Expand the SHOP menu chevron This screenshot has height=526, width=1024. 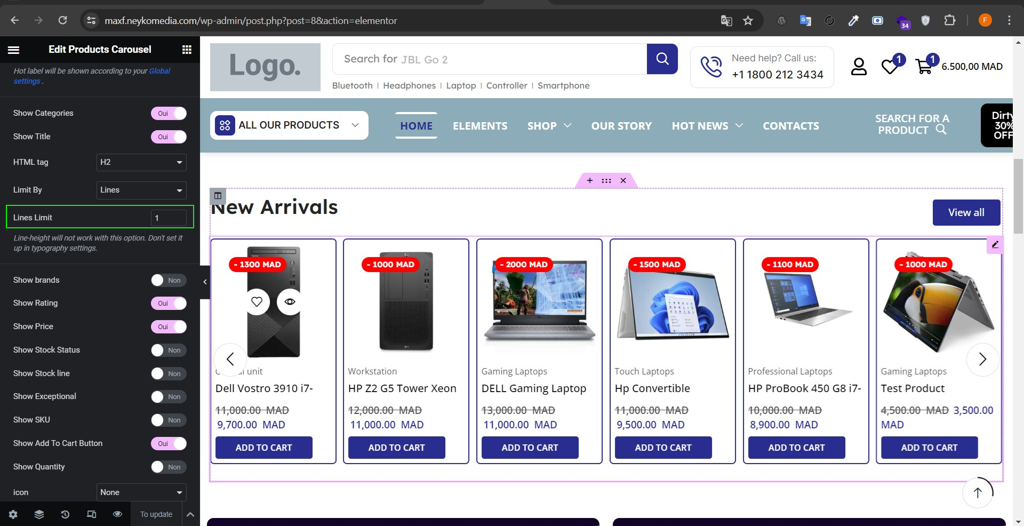pos(567,126)
